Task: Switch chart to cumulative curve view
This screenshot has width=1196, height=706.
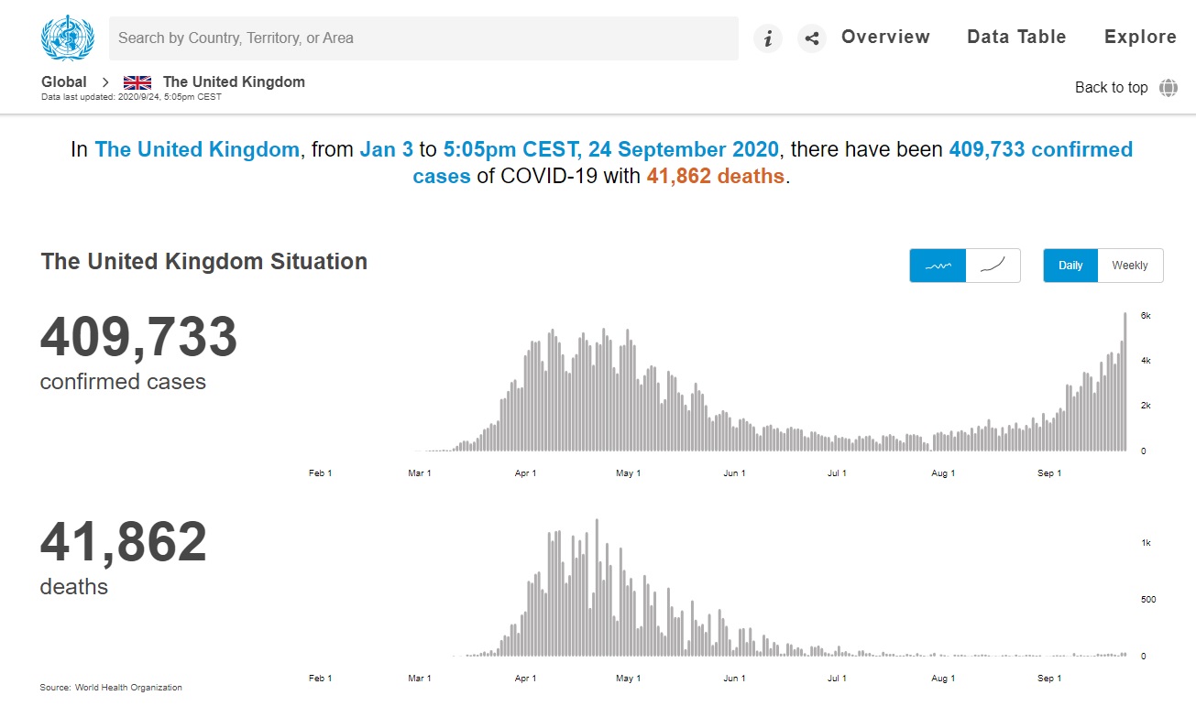Action: pos(993,266)
